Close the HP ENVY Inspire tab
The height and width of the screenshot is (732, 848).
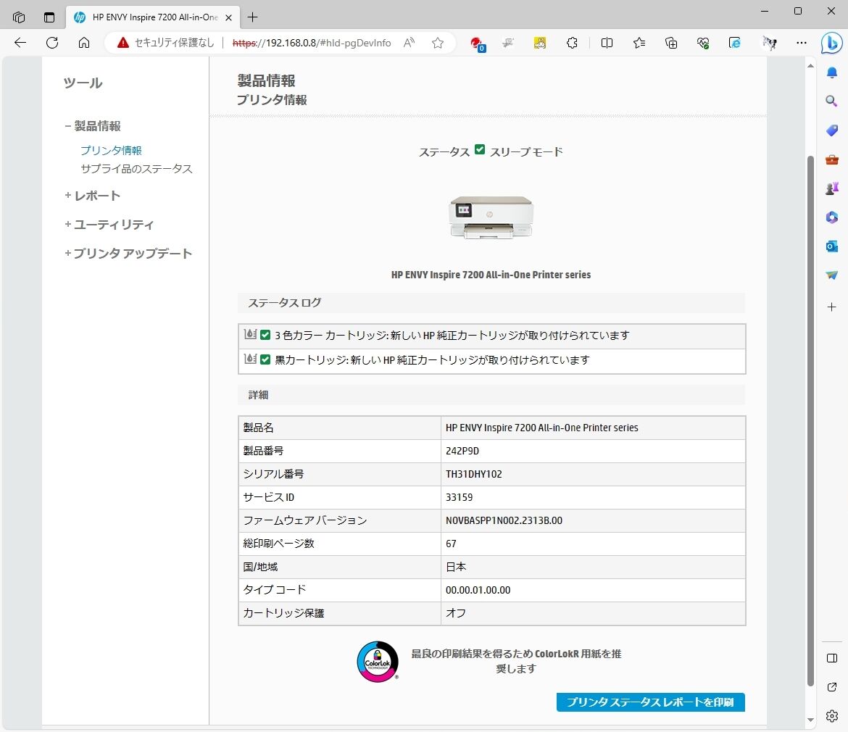[229, 17]
